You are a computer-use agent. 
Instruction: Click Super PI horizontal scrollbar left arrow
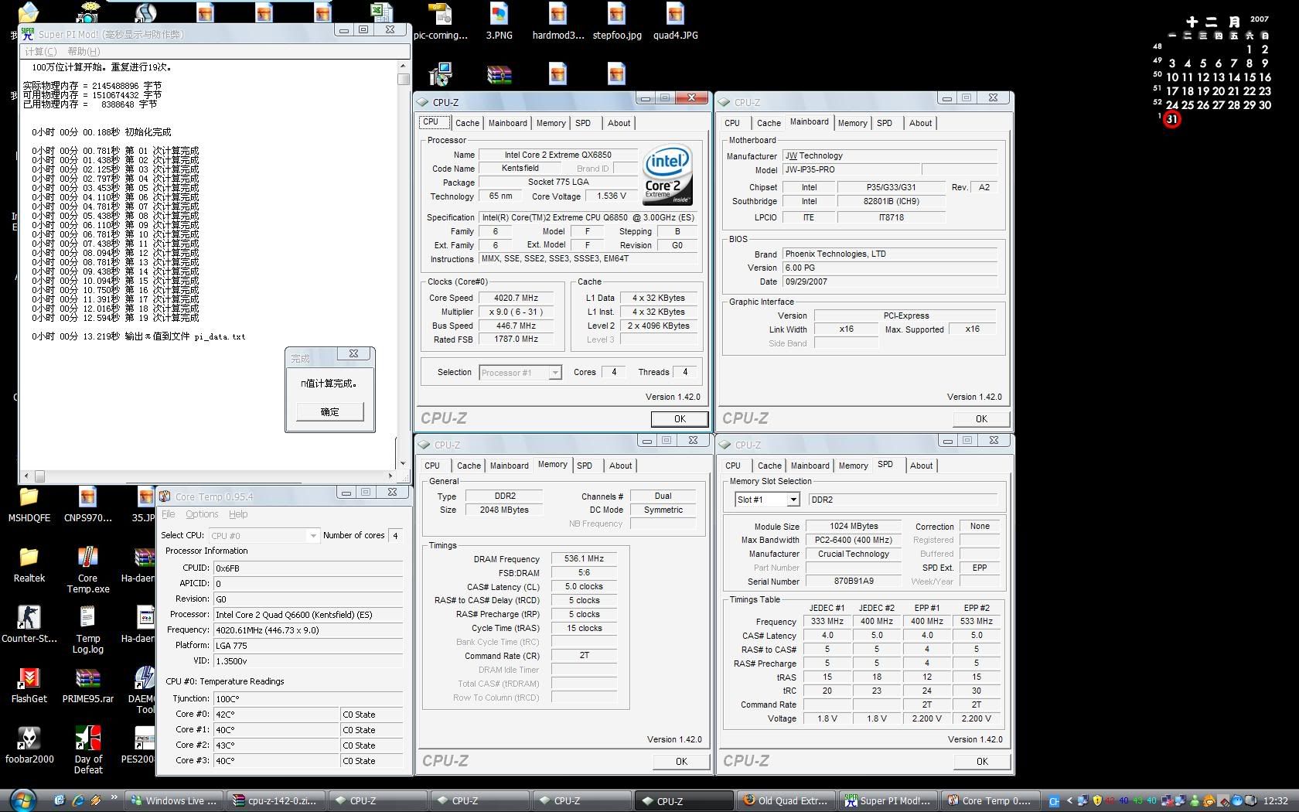pos(27,476)
